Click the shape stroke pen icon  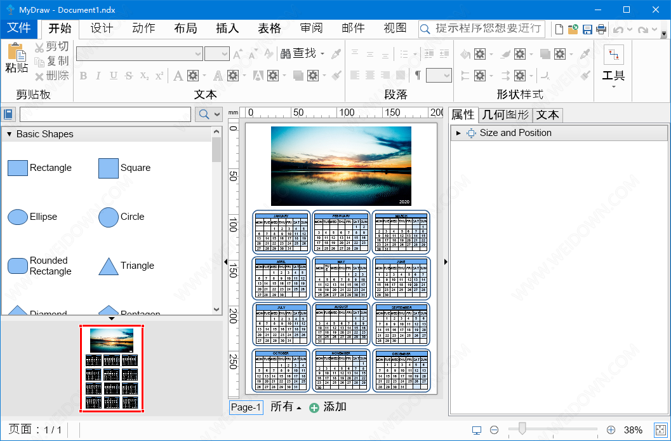pos(505,54)
